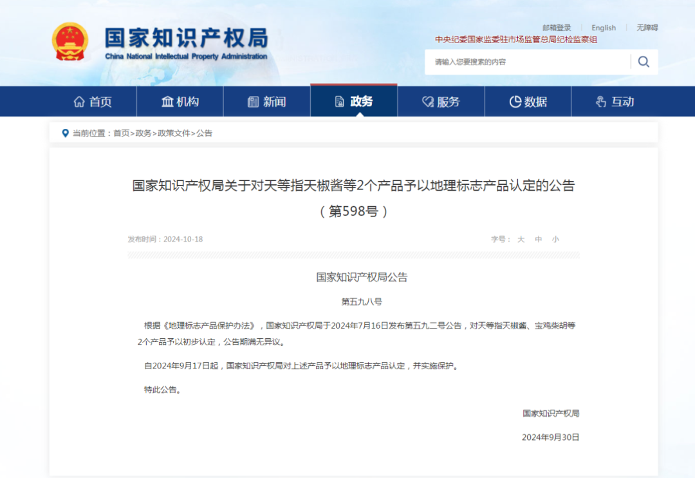Set font size to 大
The width and height of the screenshot is (695, 478).
click(521, 239)
